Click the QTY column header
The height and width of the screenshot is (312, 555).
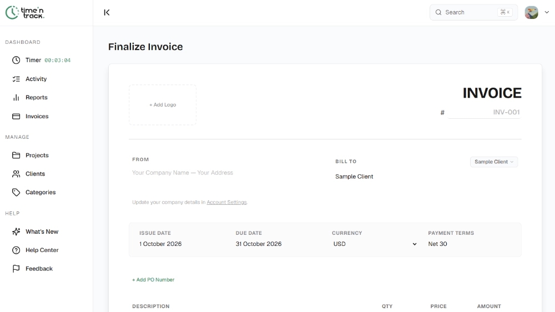click(387, 306)
